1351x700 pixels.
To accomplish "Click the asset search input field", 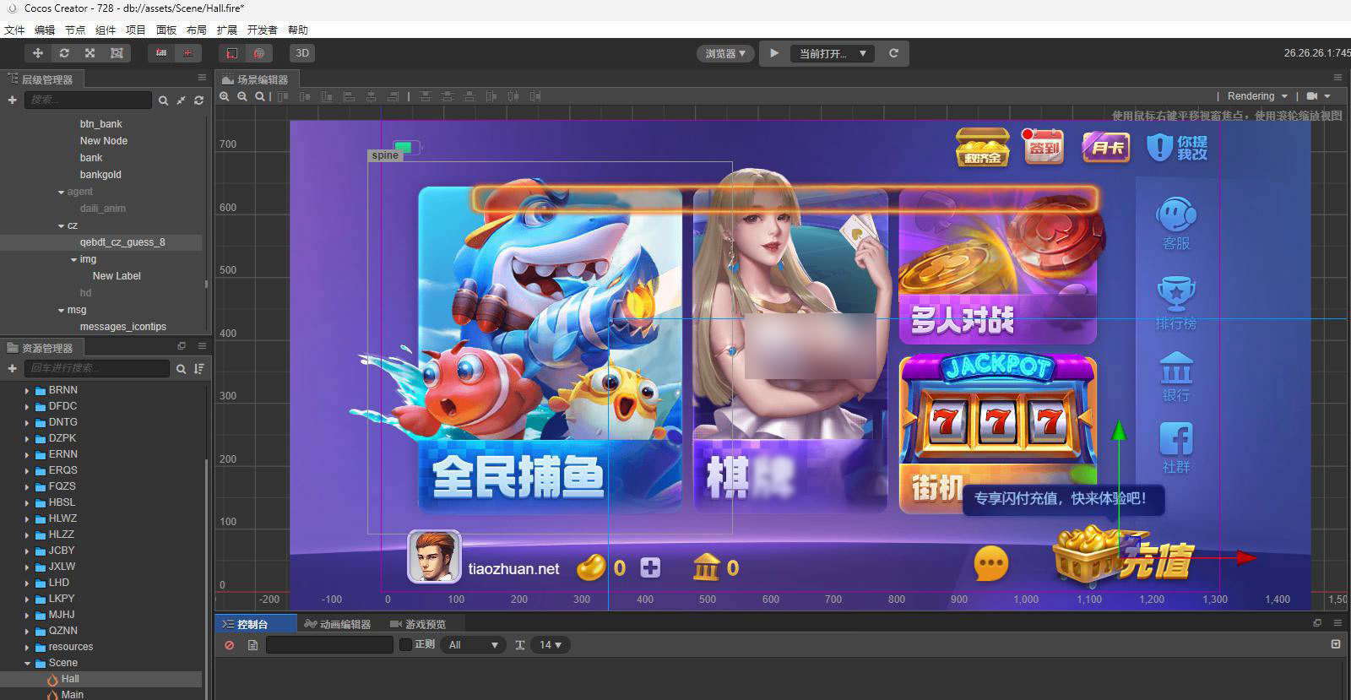I will (x=97, y=368).
